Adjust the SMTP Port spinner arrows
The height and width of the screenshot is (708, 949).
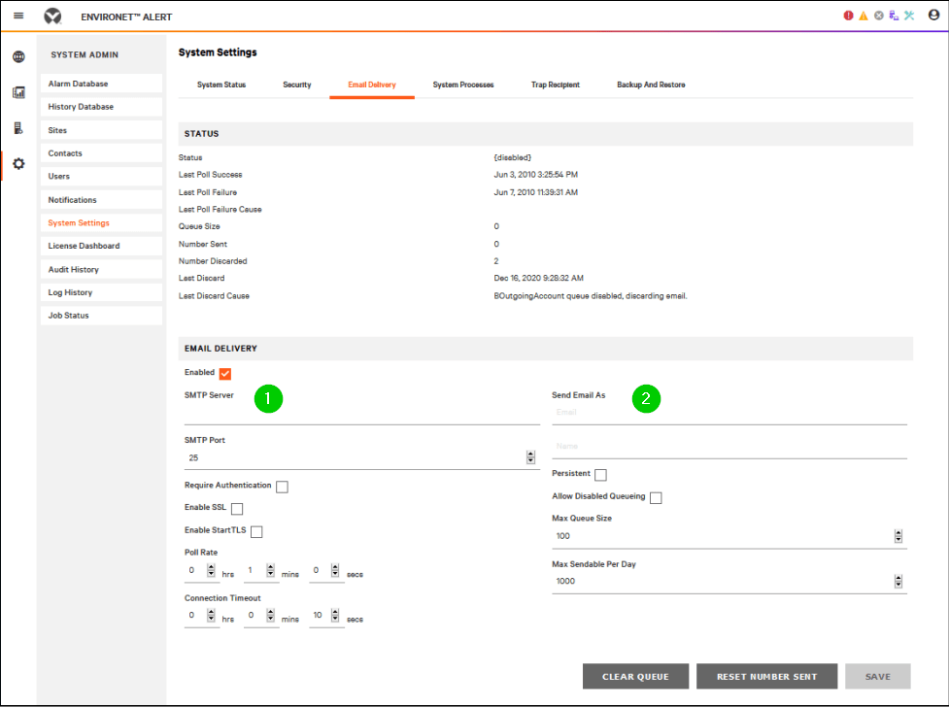[530, 457]
